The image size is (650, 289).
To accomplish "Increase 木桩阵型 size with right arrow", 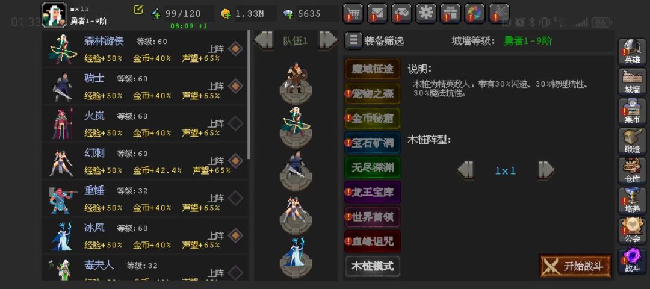I will (x=546, y=170).
